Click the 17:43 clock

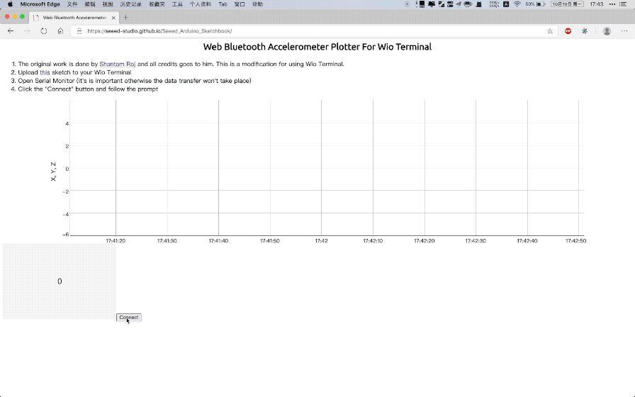point(597,4)
